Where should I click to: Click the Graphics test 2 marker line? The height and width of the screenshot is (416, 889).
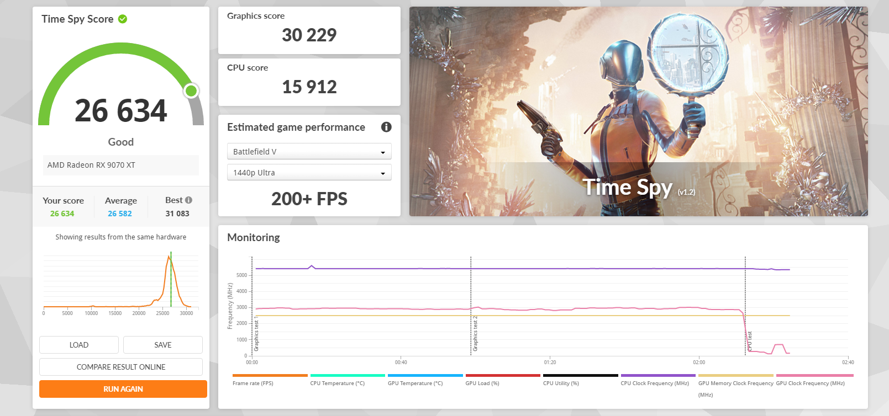click(x=471, y=306)
